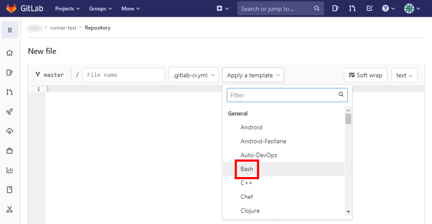Image resolution: width=432 pixels, height=224 pixels.
Task: Open the Issues list from the left sidebar
Action: click(x=10, y=72)
